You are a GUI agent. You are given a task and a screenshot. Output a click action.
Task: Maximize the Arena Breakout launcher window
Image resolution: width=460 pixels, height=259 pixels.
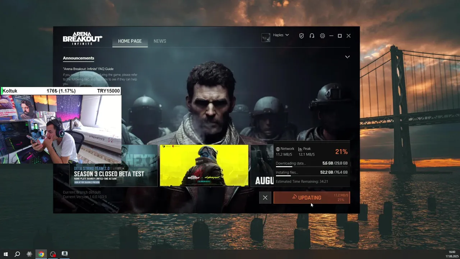[x=340, y=36]
